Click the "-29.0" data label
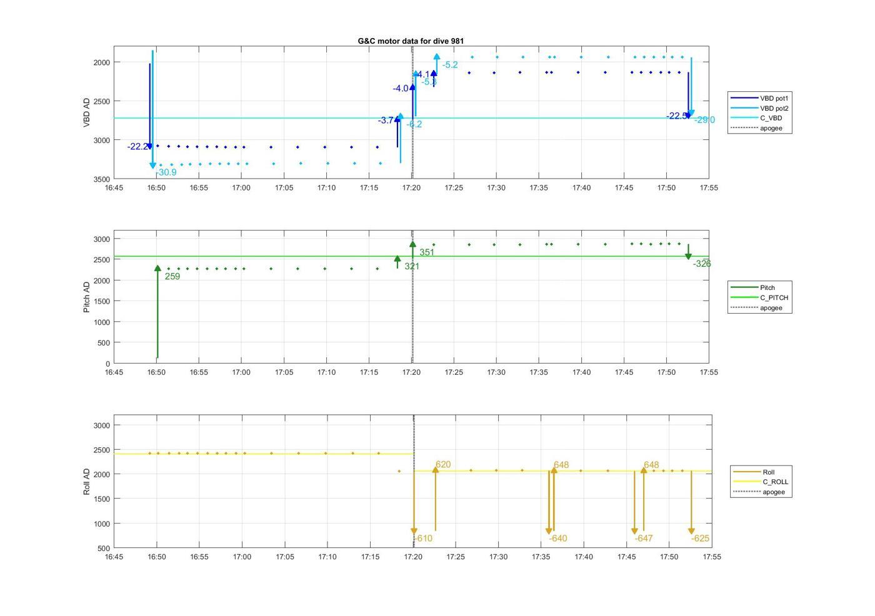875x616 pixels. pyautogui.click(x=704, y=120)
